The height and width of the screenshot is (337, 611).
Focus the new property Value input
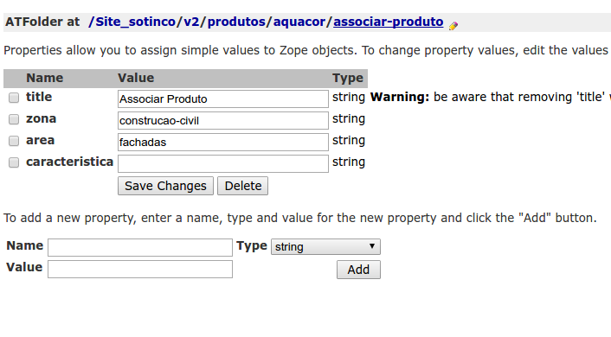140,270
